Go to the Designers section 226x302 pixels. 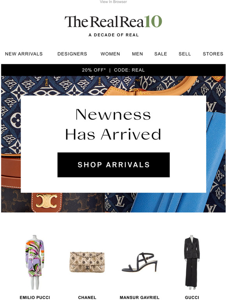click(x=72, y=54)
